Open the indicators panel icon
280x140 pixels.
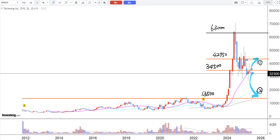coord(83,3)
